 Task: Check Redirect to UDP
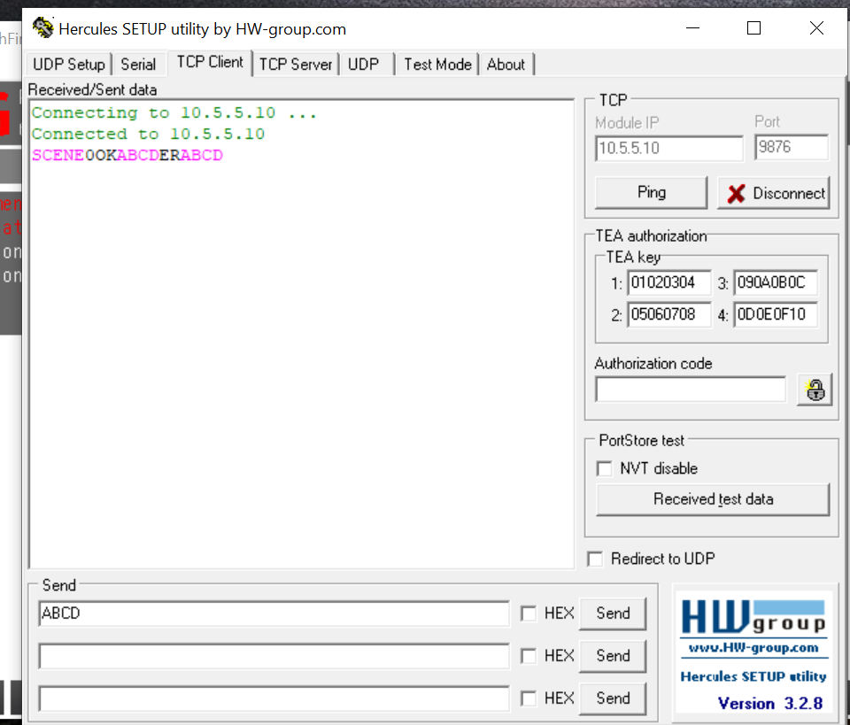click(594, 559)
